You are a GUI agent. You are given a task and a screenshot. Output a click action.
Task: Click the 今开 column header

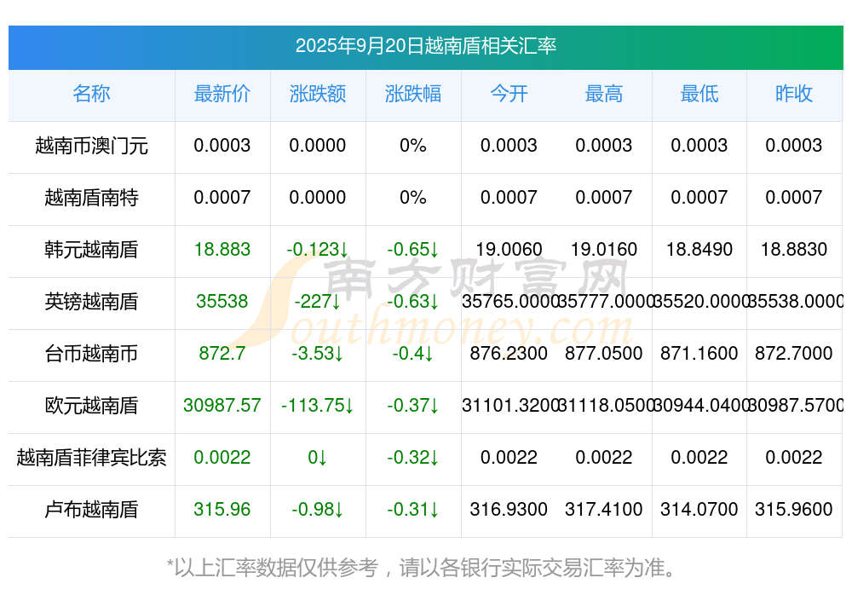point(509,94)
